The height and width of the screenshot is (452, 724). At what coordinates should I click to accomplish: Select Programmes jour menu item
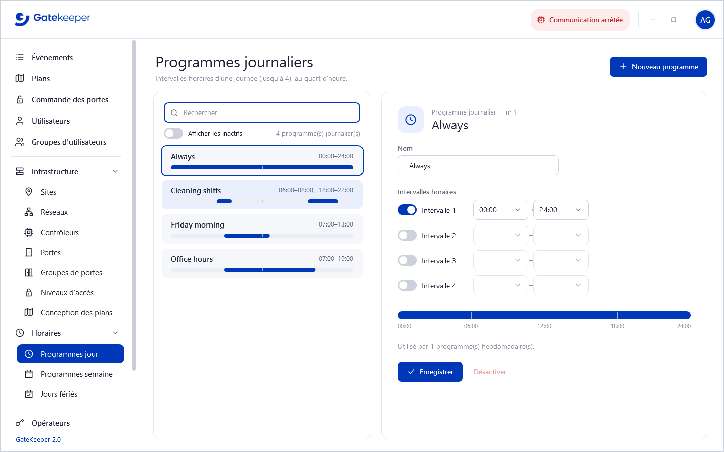click(70, 354)
